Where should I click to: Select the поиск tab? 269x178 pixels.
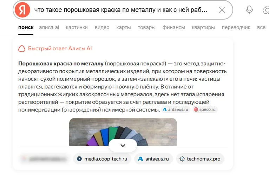[26, 27]
